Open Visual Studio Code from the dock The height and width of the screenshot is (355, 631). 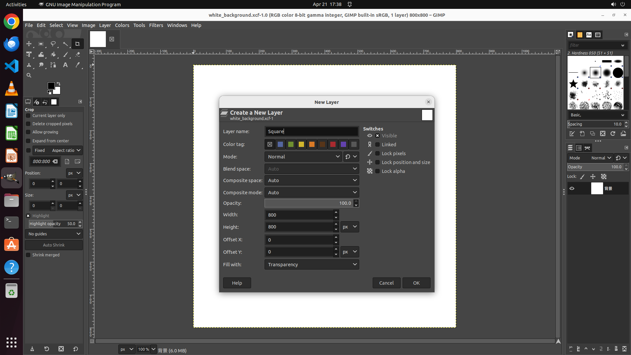(12, 66)
